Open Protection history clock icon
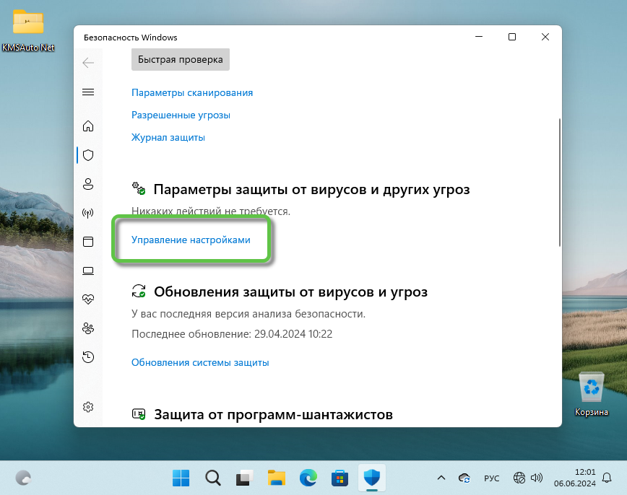The image size is (627, 495). tap(88, 356)
